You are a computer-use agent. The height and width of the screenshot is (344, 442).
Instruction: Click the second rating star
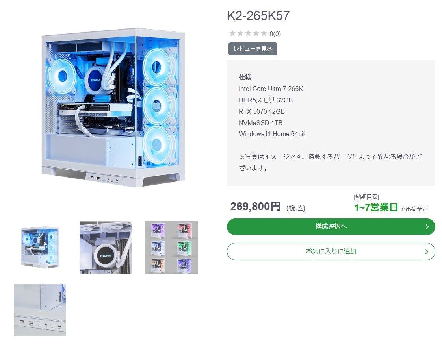click(240, 33)
